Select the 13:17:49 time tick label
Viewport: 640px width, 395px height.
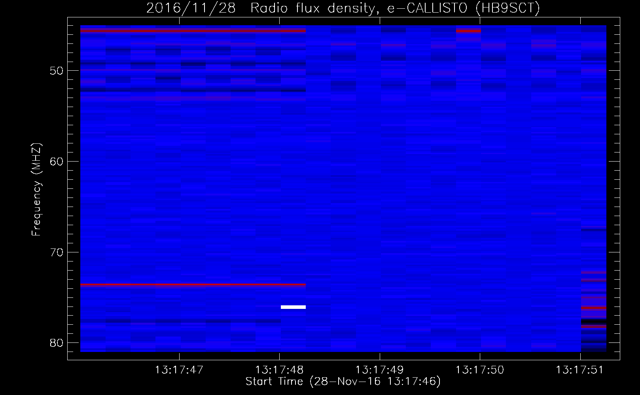(379, 370)
